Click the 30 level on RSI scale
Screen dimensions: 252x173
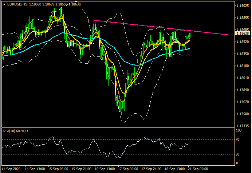[238, 154]
